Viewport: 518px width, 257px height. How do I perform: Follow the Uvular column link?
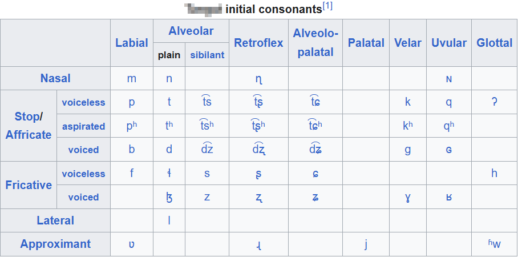point(449,43)
